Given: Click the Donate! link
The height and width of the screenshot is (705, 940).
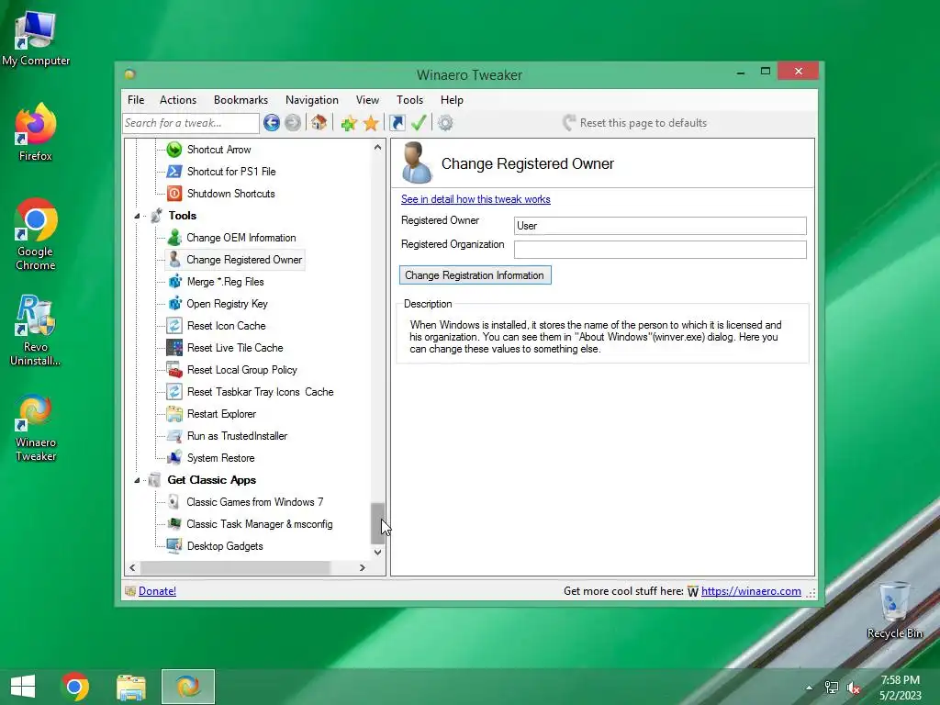Looking at the screenshot, I should coord(157,591).
